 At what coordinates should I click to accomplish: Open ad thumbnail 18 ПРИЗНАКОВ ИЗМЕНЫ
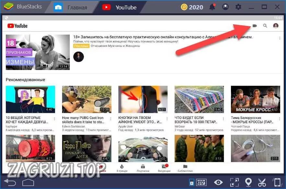[x=38, y=52]
